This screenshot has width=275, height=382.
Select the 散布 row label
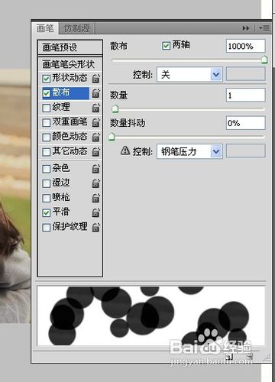click(61, 92)
